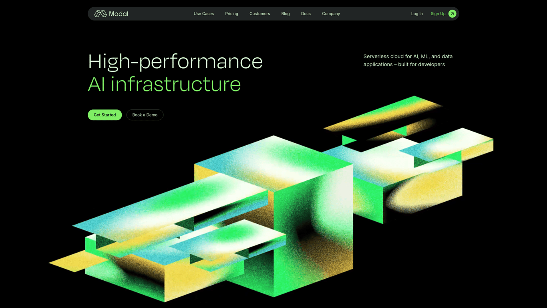Open the Docs link

pyautogui.click(x=306, y=14)
